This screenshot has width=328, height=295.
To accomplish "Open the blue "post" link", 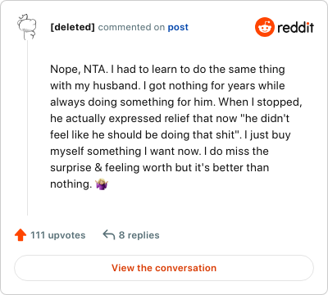I will (178, 27).
